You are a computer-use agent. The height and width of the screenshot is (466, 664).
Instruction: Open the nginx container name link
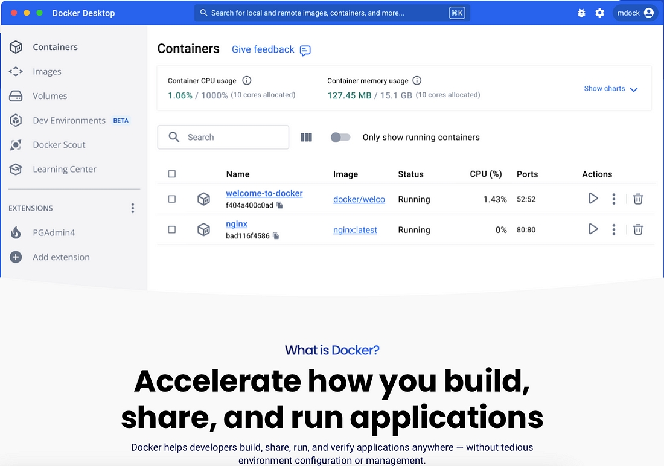pos(237,224)
